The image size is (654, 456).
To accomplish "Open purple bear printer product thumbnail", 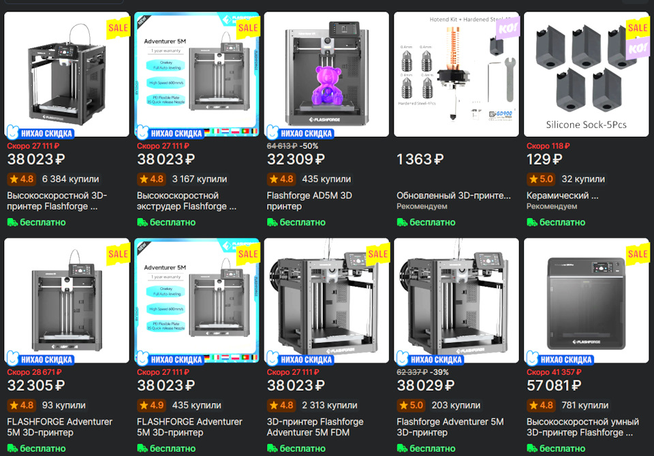I will tap(326, 74).
